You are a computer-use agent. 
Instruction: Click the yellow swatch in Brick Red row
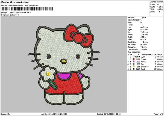134,66
